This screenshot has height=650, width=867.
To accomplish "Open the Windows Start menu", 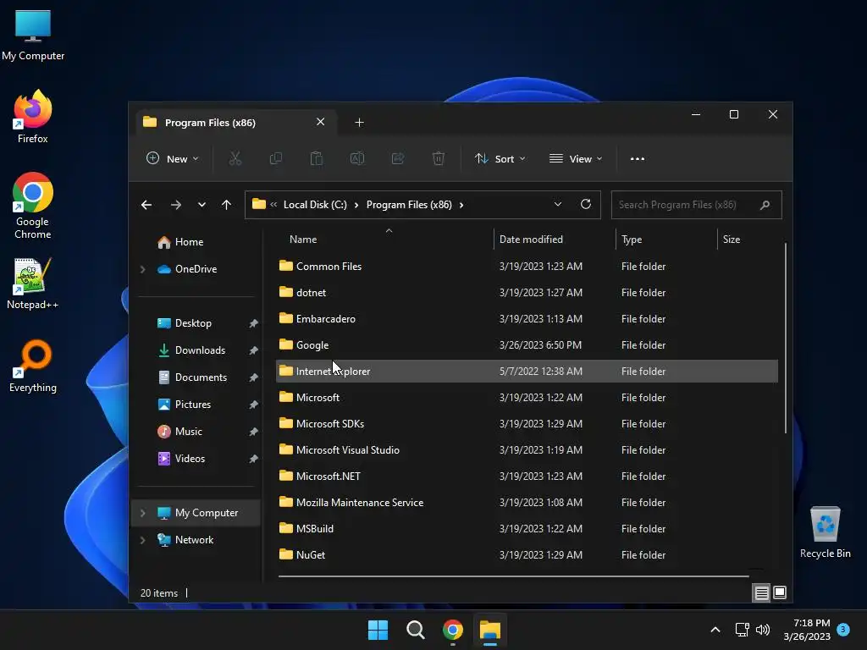I will click(x=378, y=630).
